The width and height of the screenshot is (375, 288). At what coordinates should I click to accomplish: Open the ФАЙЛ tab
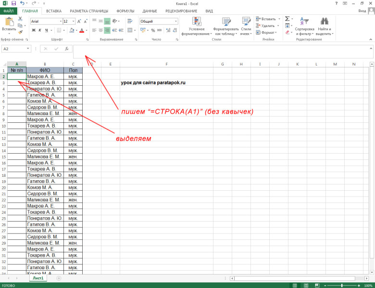tap(9, 11)
